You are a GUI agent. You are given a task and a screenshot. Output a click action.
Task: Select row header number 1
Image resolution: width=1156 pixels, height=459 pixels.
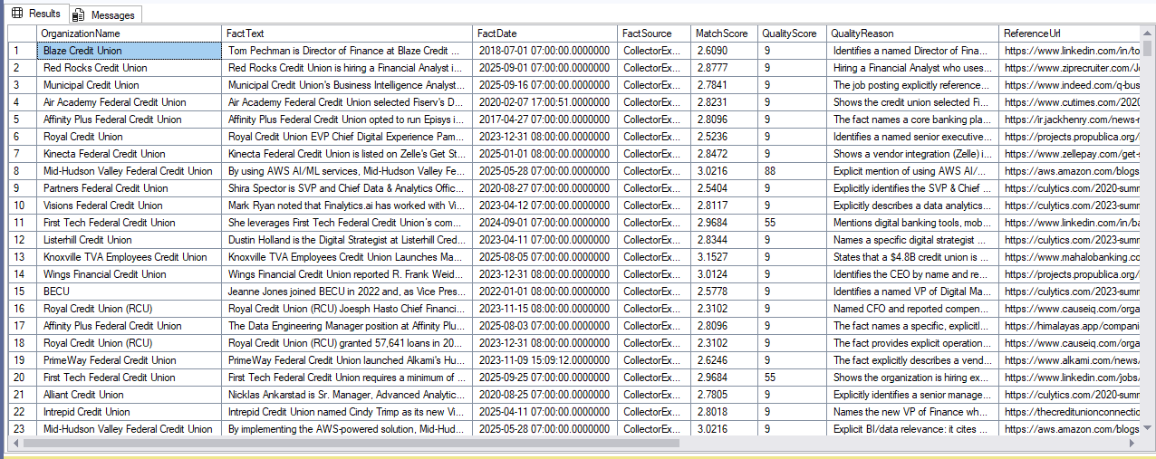pyautogui.click(x=22, y=51)
